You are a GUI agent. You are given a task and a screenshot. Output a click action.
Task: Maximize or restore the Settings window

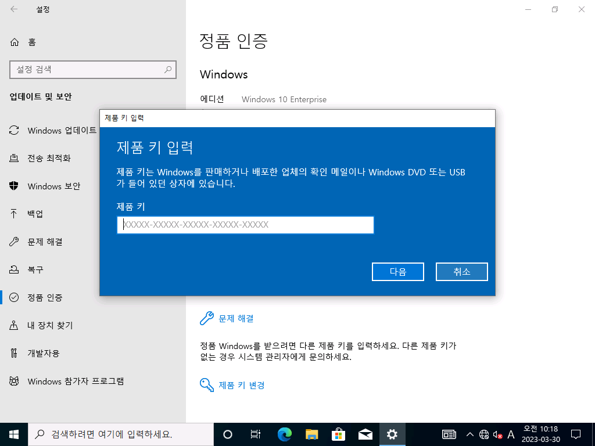tap(555, 9)
